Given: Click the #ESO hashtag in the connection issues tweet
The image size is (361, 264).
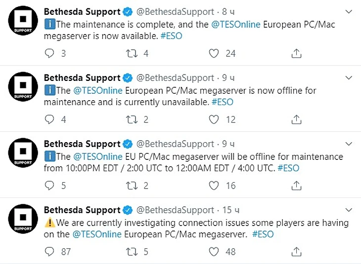Looking at the screenshot, I should click(262, 235).
